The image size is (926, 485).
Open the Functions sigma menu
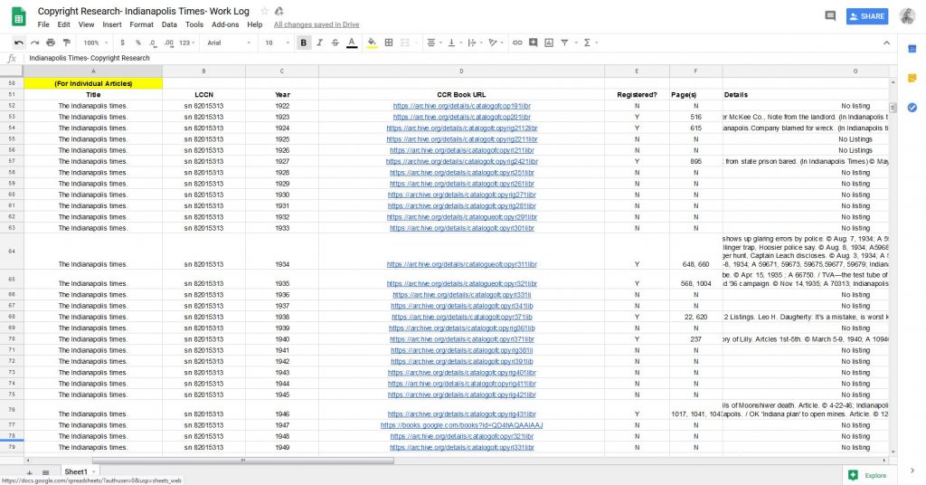[590, 43]
